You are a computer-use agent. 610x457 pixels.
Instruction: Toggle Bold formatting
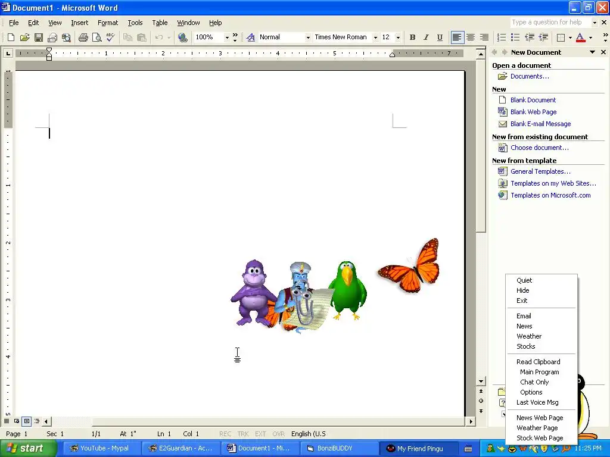412,37
